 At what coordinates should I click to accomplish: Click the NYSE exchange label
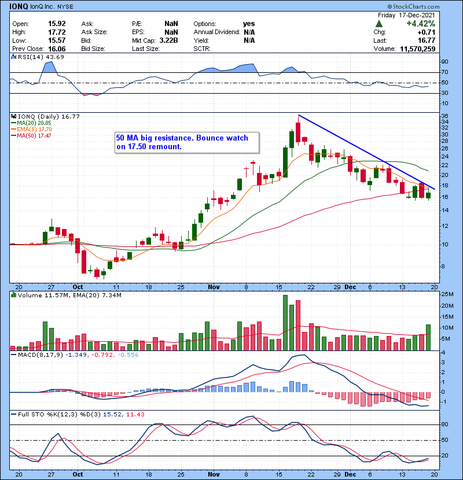coord(65,7)
